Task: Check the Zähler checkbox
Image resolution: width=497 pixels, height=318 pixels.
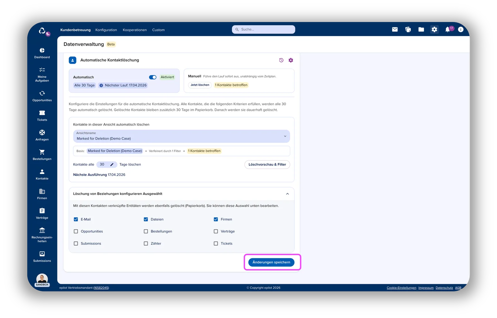Action: click(146, 243)
